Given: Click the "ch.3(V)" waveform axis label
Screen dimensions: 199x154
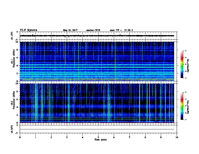Looking at the screenshot, I should [12, 129].
